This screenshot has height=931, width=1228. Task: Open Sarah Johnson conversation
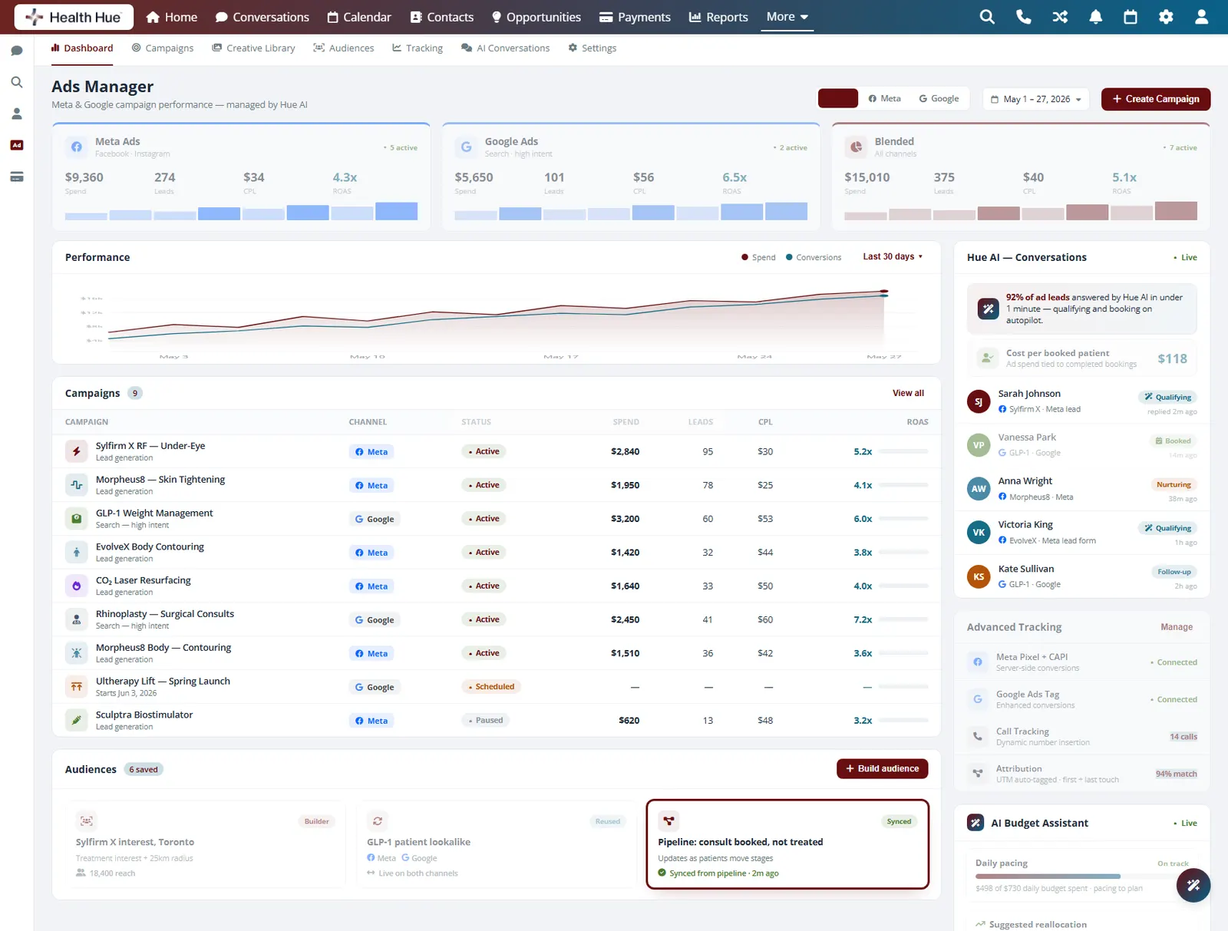pos(1082,401)
